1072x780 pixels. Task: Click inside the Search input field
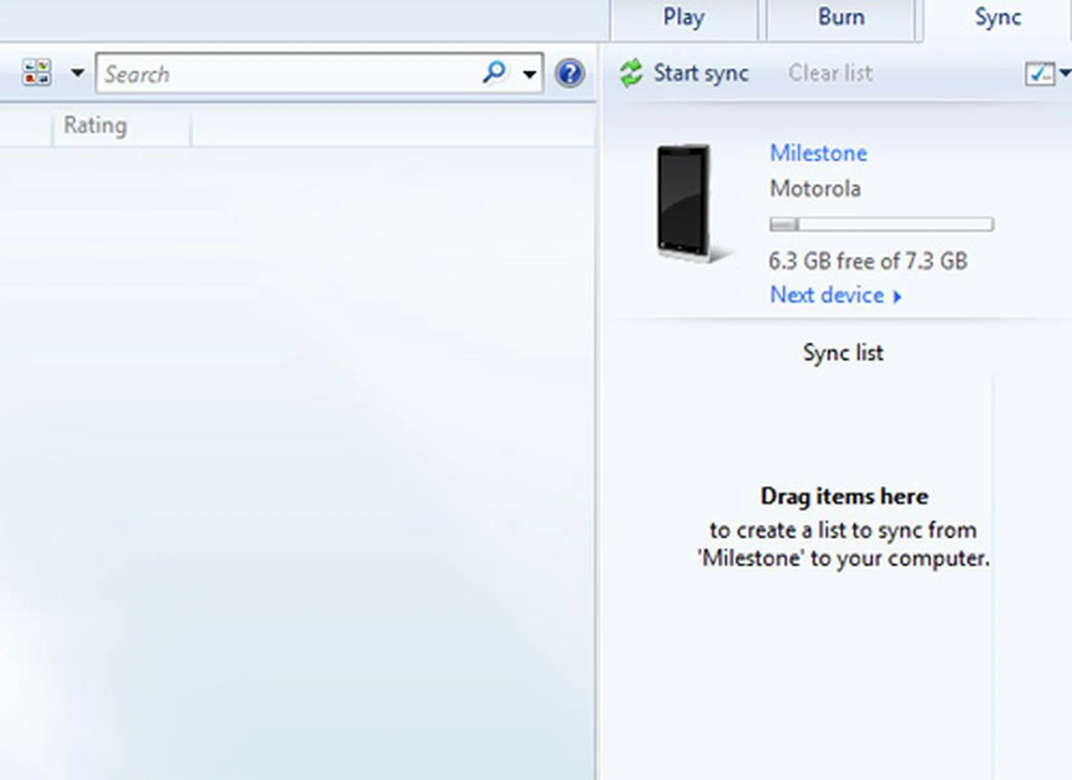(x=279, y=73)
